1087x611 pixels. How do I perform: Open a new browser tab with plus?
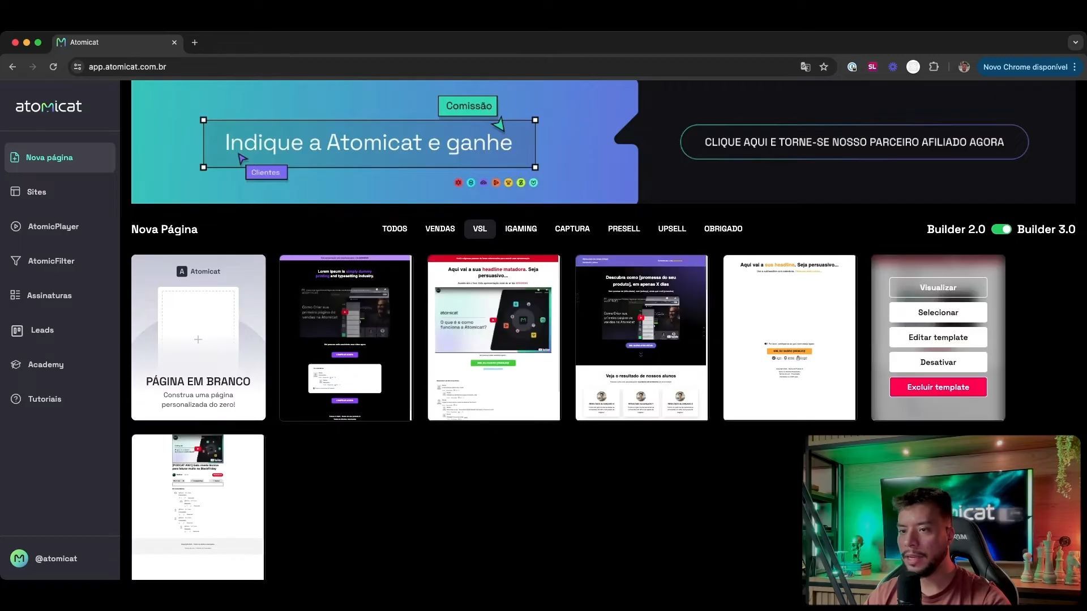(x=195, y=42)
